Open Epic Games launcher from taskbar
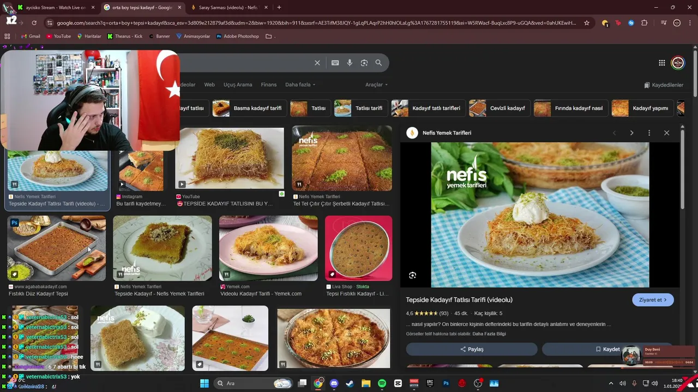Image resolution: width=698 pixels, height=392 pixels. point(430,383)
